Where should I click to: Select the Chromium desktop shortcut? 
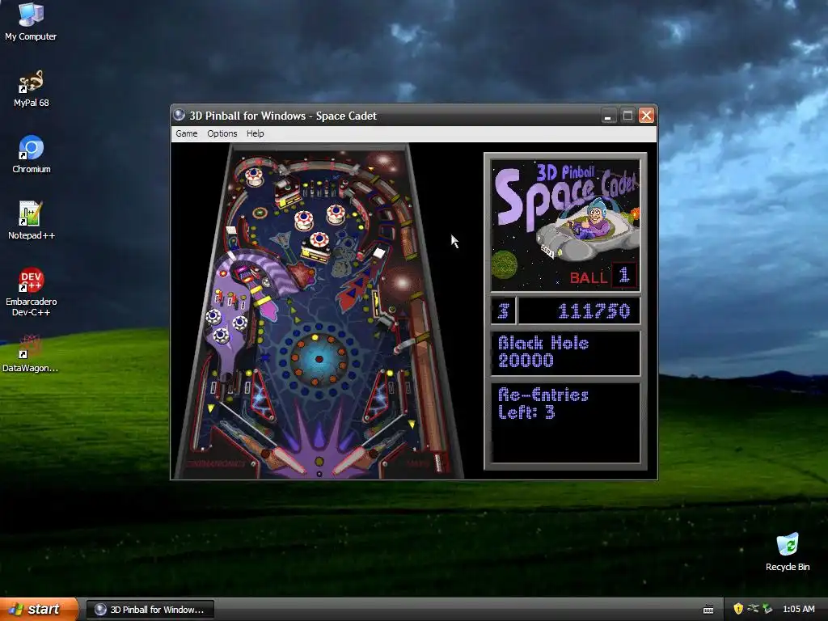[x=32, y=154]
